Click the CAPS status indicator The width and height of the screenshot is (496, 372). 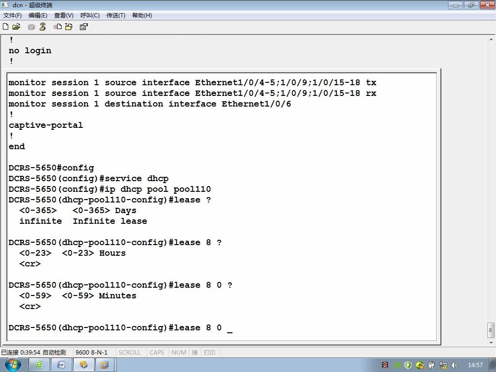pyautogui.click(x=157, y=353)
